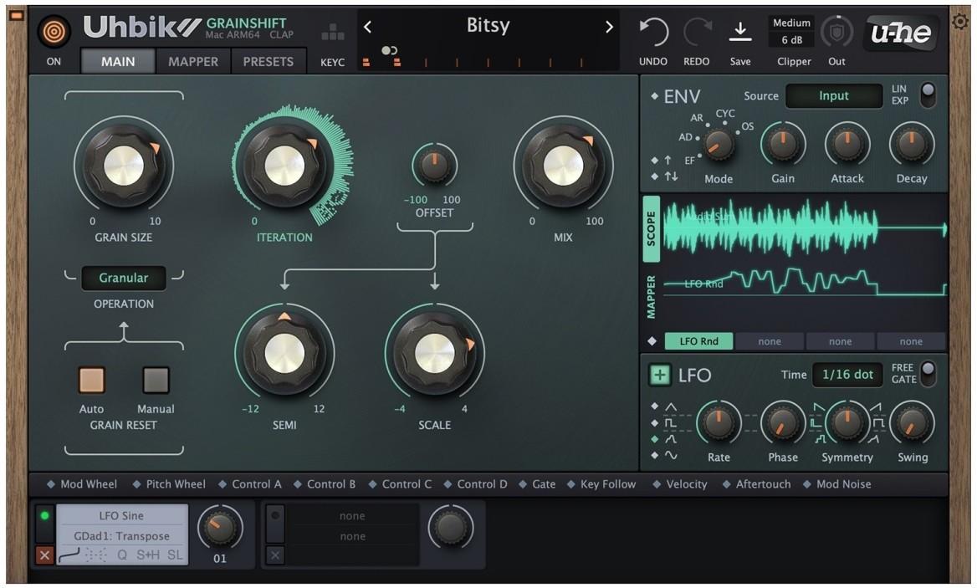The height and width of the screenshot is (588, 977).
Task: Click the diamond beside LFO Rnd slot
Action: pos(652,341)
